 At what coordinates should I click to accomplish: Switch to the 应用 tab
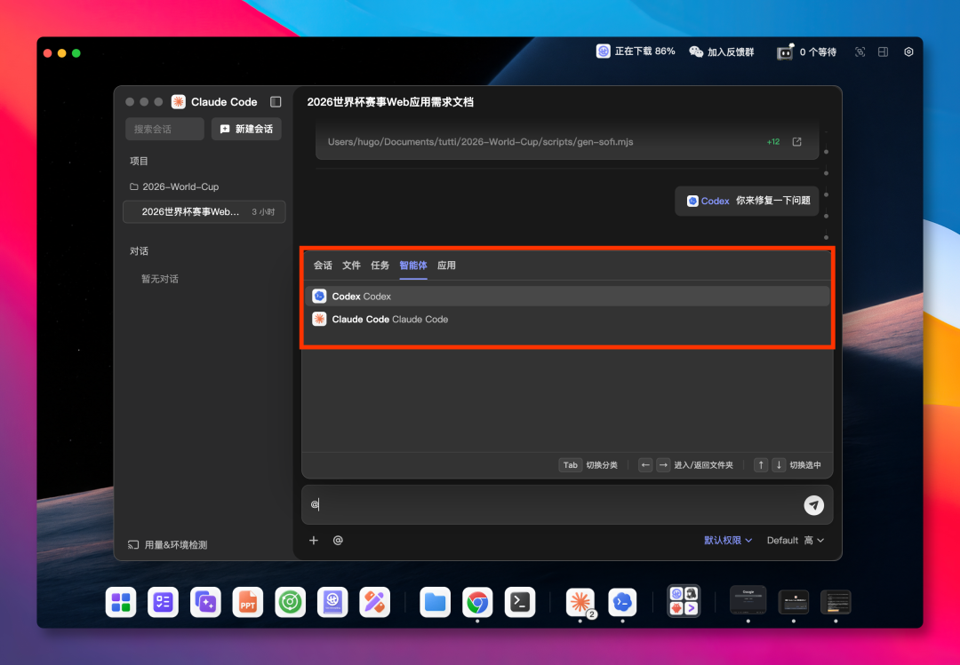click(446, 265)
